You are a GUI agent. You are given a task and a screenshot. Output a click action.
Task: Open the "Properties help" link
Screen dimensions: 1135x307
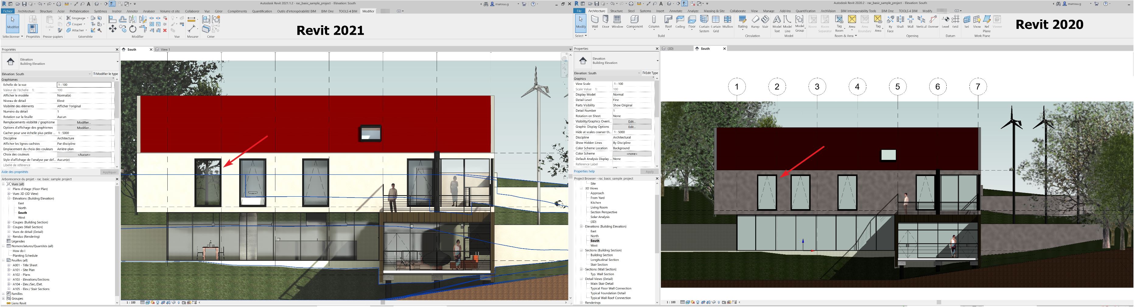point(584,171)
